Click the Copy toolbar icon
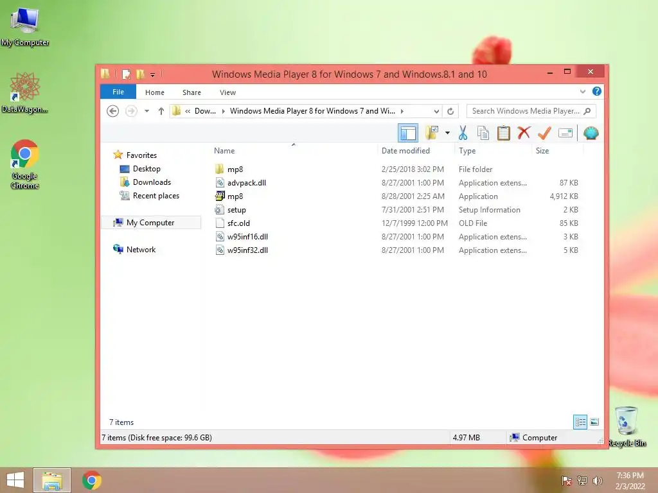 coord(483,133)
